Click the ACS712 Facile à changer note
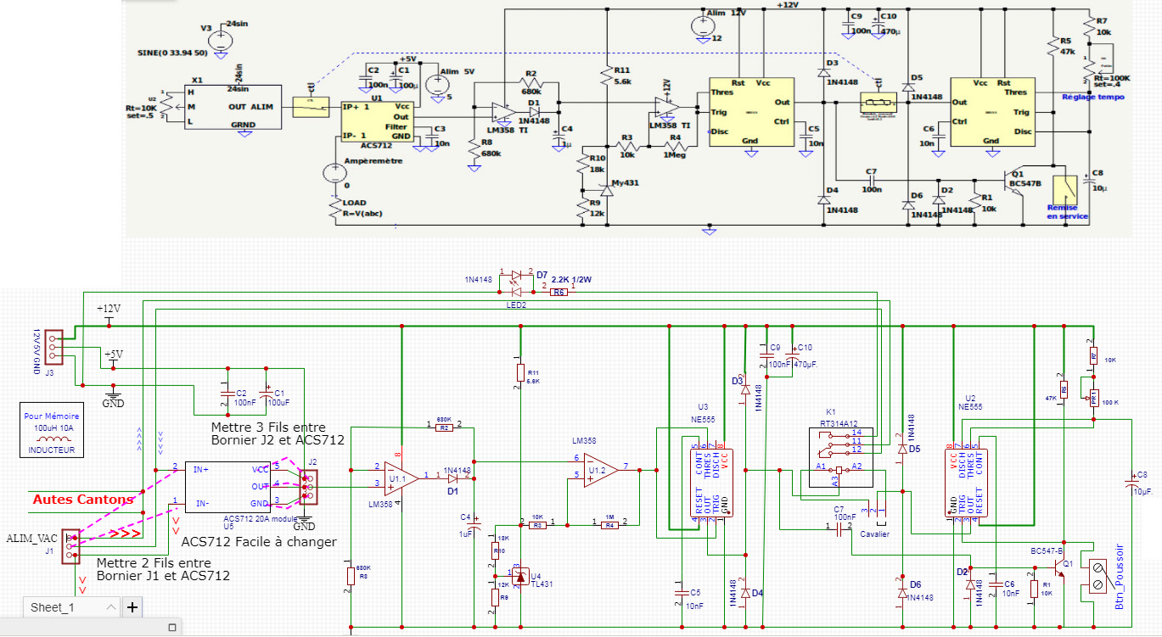The height and width of the screenshot is (637, 1162). pos(259,542)
